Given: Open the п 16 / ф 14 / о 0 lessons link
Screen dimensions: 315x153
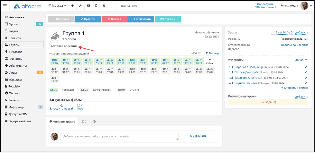Looking at the screenshot, I should (282, 32).
